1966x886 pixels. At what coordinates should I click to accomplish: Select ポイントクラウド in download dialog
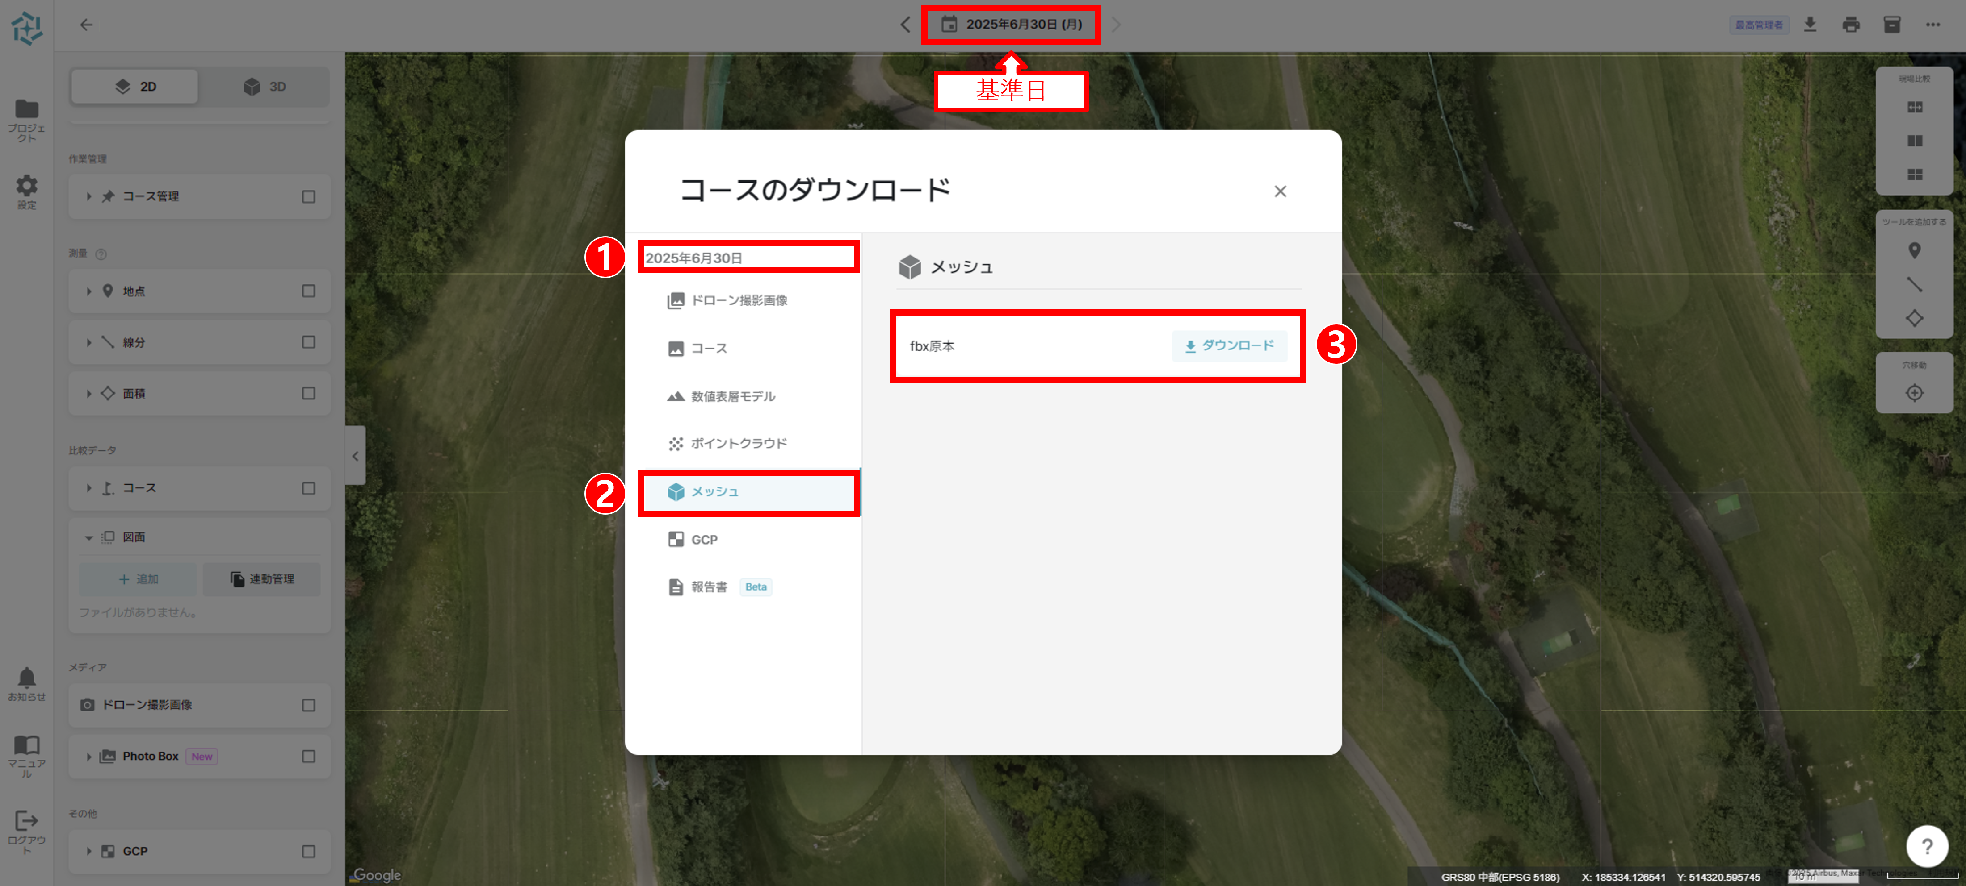click(738, 443)
